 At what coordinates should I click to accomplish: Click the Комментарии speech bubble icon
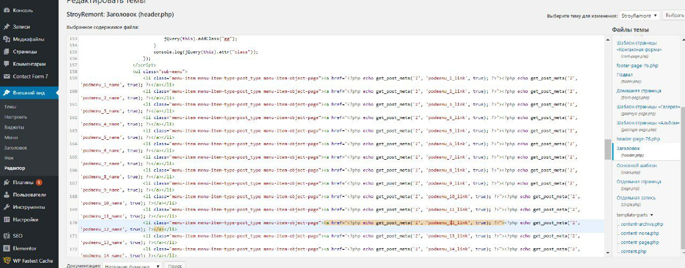(x=6, y=64)
